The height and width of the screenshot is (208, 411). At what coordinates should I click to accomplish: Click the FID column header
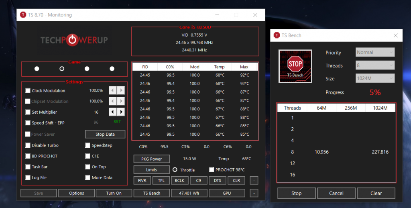[x=145, y=67]
